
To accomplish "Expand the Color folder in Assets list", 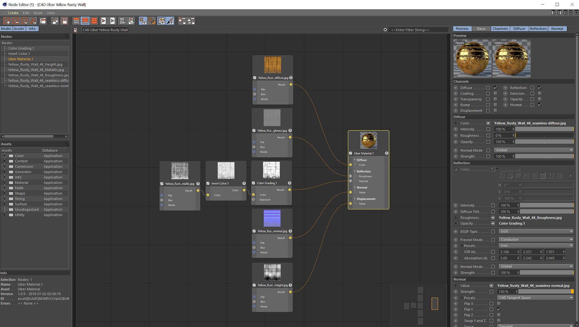I will pos(5,156).
